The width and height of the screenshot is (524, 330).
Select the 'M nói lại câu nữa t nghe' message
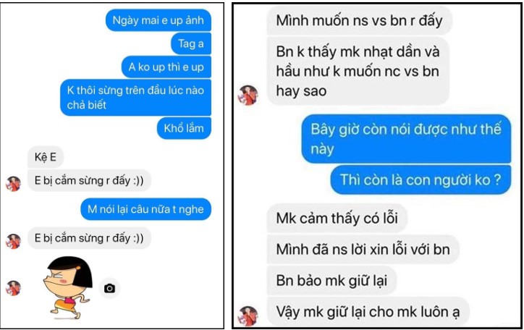[145, 209]
